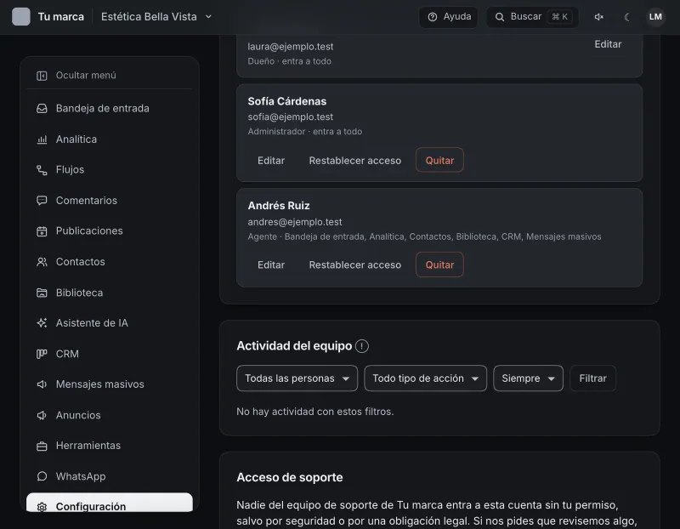Click the question mark icon in Ayuda
Image resolution: width=680 pixels, height=529 pixels.
(433, 17)
